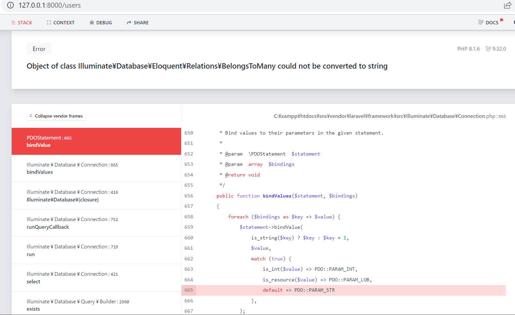Open the STACK tab
The height and width of the screenshot is (315, 515).
pyautogui.click(x=22, y=23)
